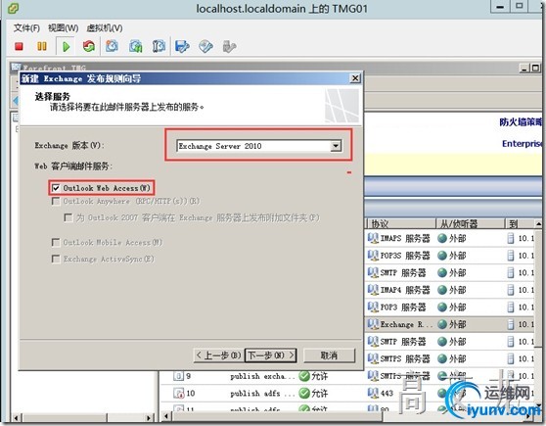Click right arrow of tree pane scrollbar

(149, 417)
